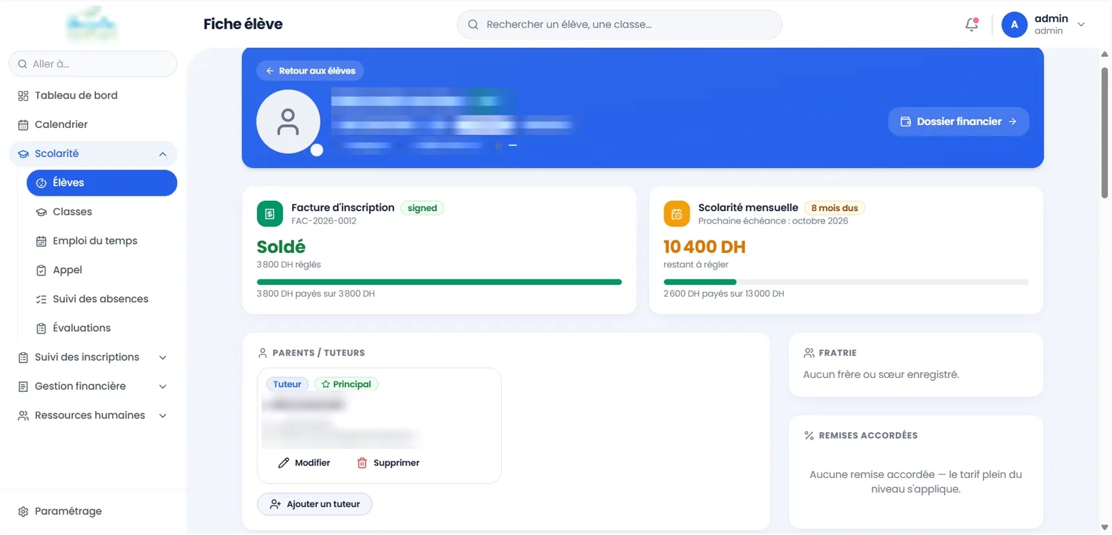Screen dimensions: 1112x535
Task: Click the student profile picture placeholder
Action: [x=288, y=122]
